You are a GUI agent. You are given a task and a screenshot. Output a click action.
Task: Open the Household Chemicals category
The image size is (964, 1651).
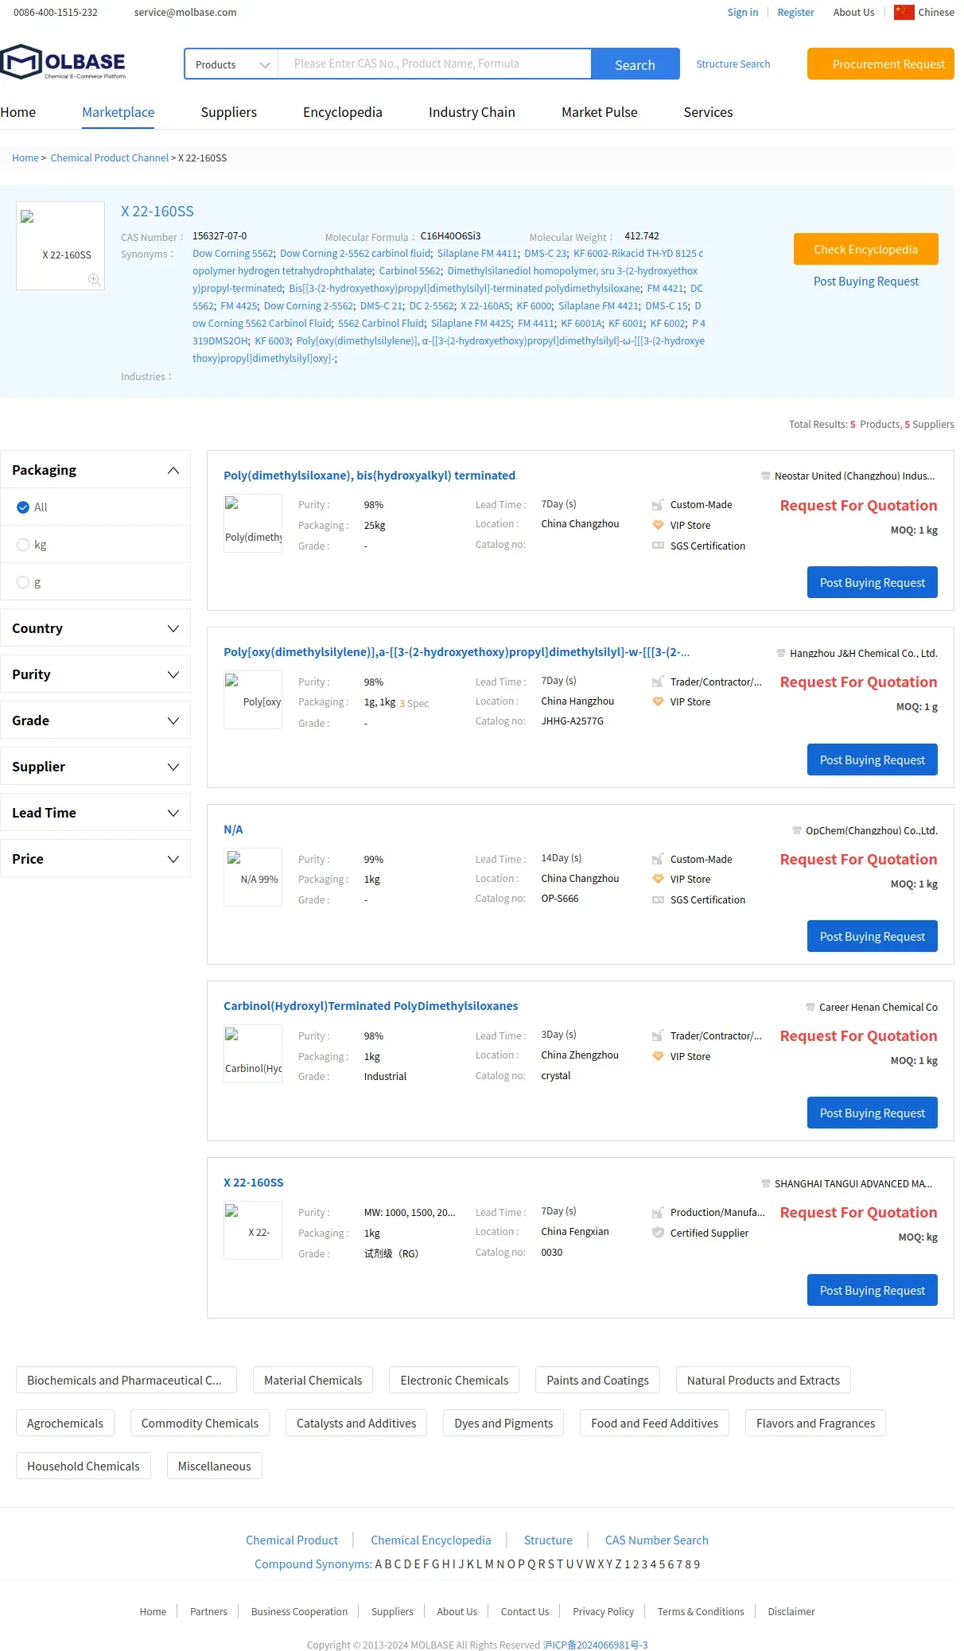click(84, 1466)
